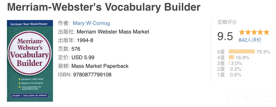Viewport: 276px width, 107px height.
Task: Select the 4星 rating bar
Action: point(231,57)
